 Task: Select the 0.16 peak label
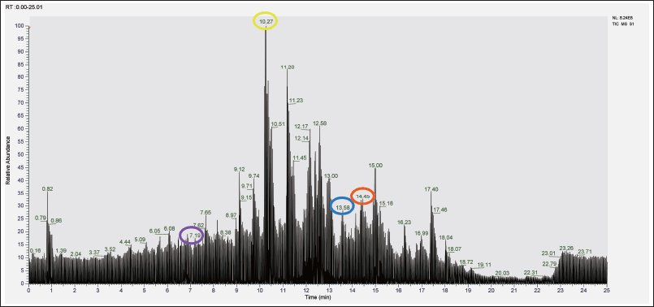pos(36,251)
